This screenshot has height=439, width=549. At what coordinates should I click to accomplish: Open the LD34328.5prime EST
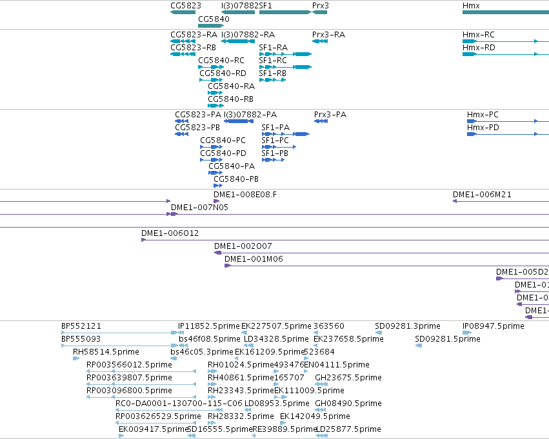pos(248,346)
